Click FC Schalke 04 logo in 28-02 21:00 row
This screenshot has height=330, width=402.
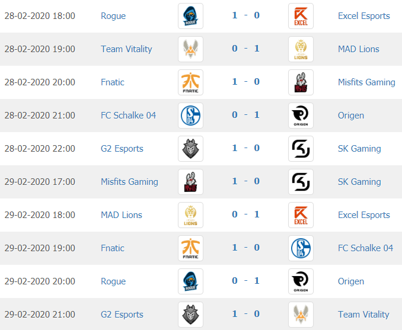tap(190, 116)
